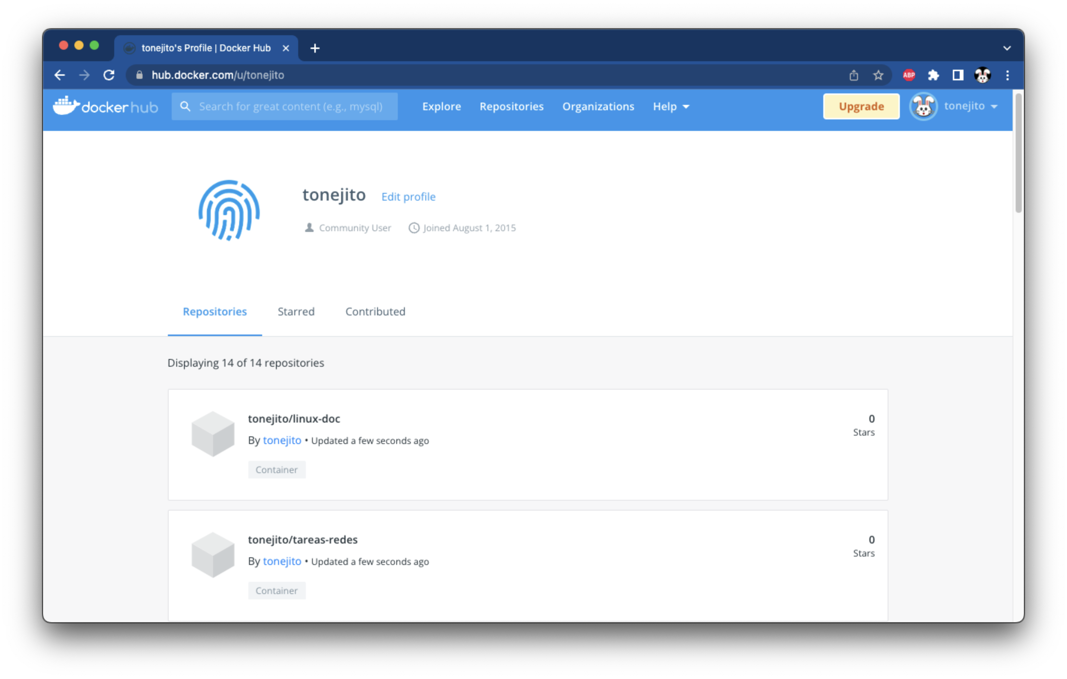Expand the tab list chevron
This screenshot has height=679, width=1067.
[x=1007, y=48]
